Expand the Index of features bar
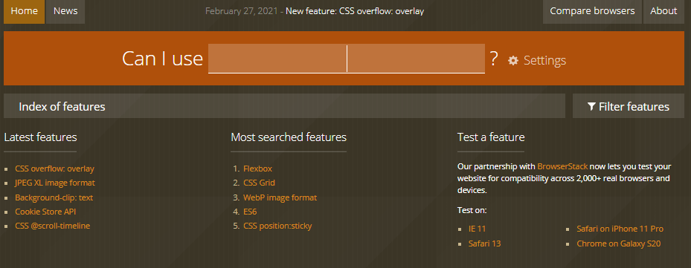The height and width of the screenshot is (268, 691). (284, 106)
